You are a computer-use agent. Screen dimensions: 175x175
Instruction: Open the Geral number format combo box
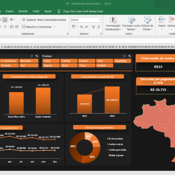(86, 20)
